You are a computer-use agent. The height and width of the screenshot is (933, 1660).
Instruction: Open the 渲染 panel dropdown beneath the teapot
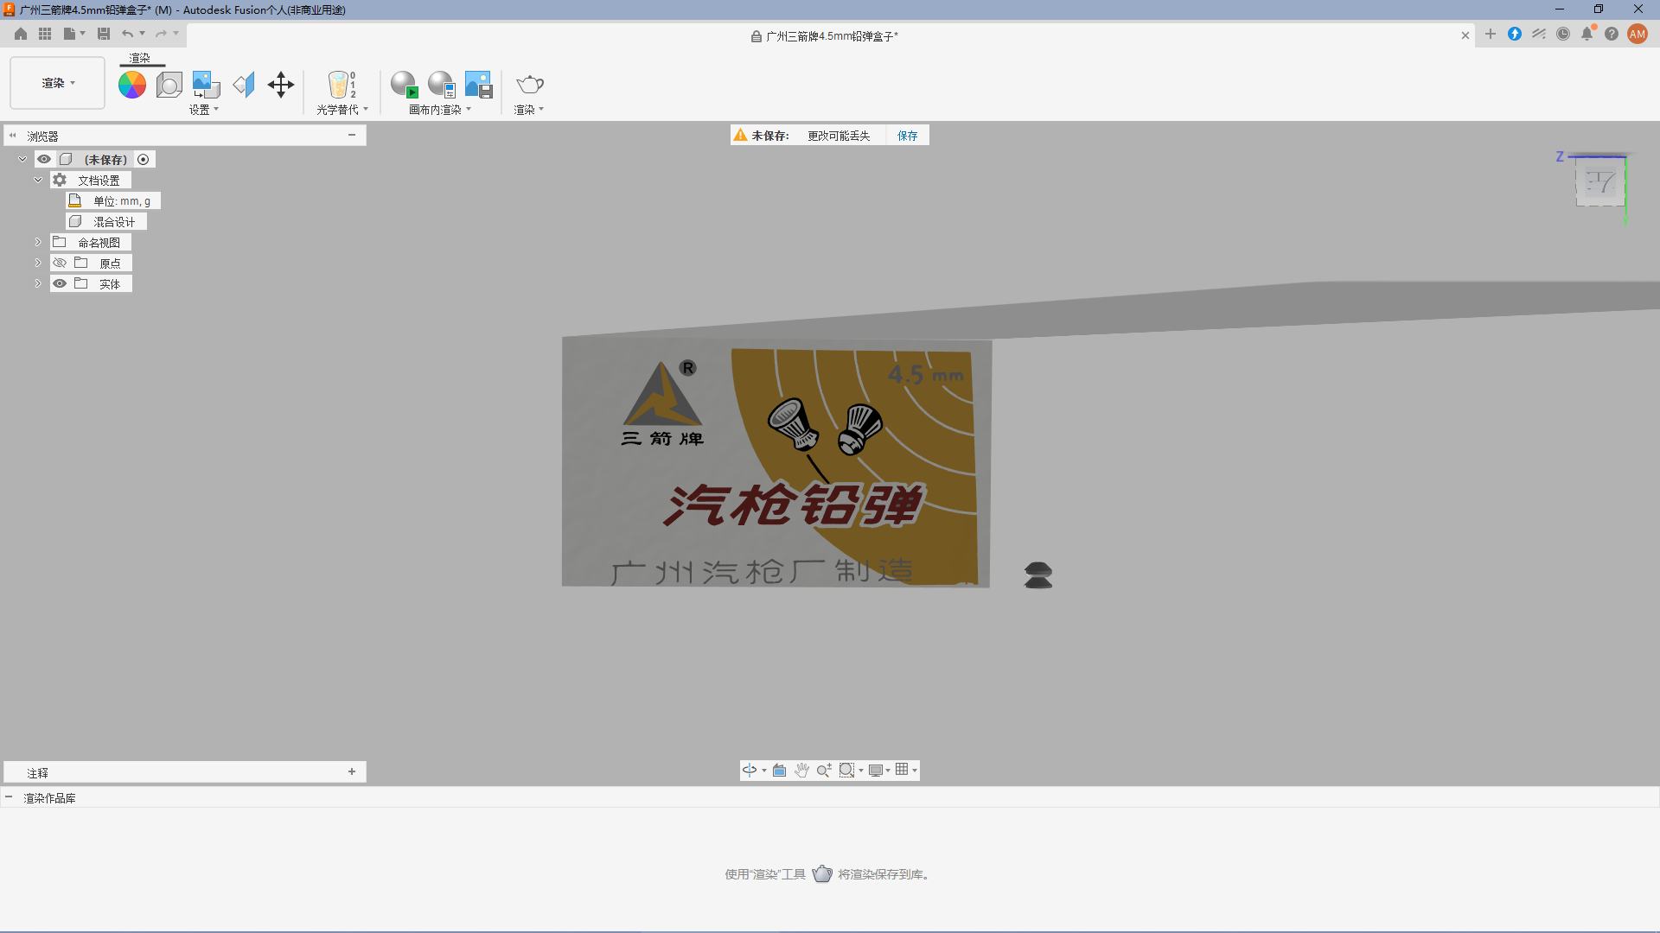(x=529, y=110)
